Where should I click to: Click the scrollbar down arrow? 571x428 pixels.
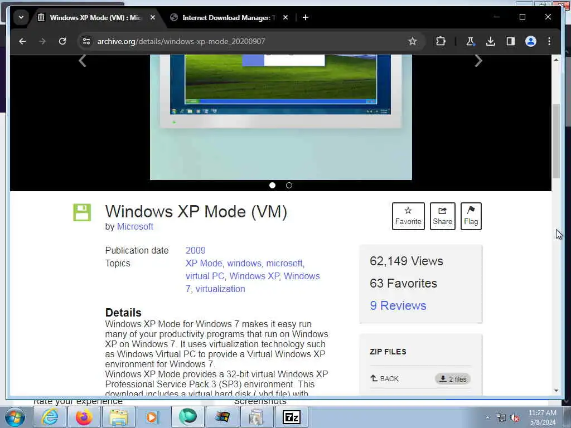point(556,391)
